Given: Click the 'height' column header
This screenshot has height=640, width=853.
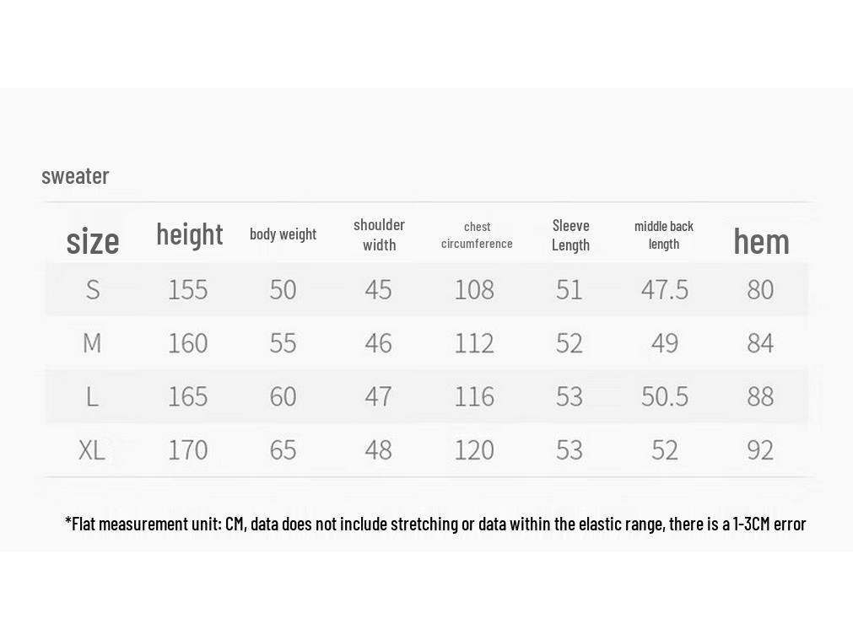Looking at the screenshot, I should tap(189, 234).
